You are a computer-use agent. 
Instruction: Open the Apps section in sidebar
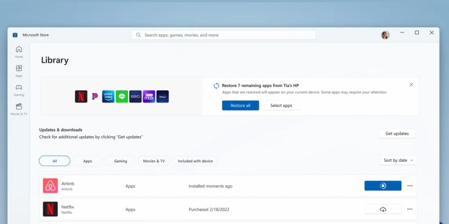19,71
